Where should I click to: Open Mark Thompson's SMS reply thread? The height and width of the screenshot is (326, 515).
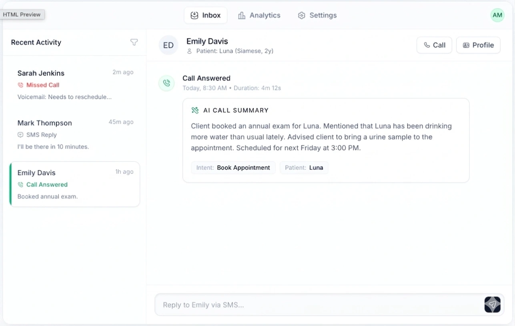75,135
